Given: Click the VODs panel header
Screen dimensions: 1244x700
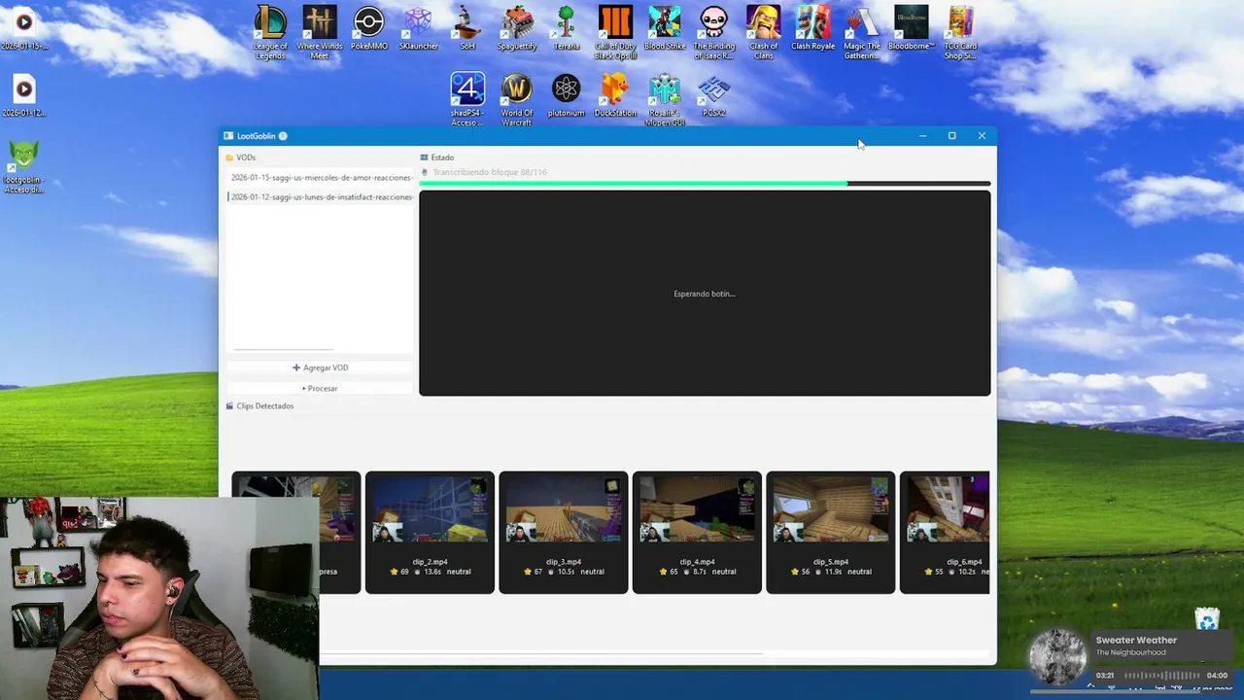Looking at the screenshot, I should coord(240,157).
